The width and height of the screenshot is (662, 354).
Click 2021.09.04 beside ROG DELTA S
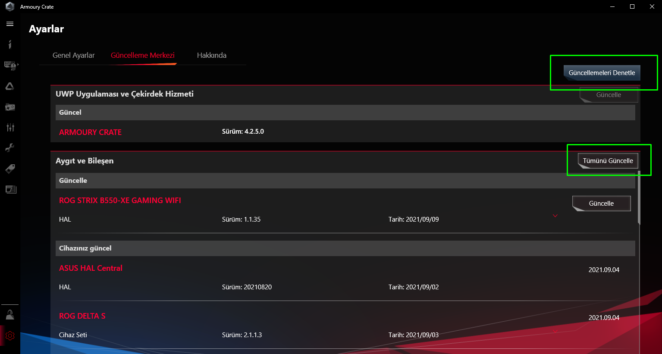pyautogui.click(x=604, y=318)
